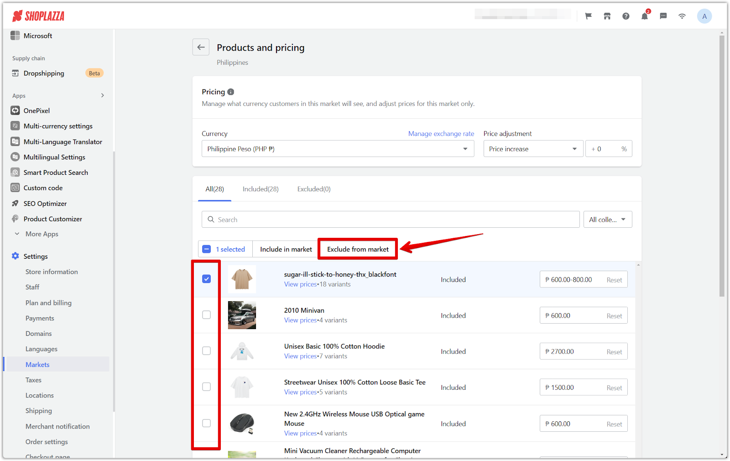This screenshot has width=730, height=461.
Task: Click the search magnifier icon
Action: pyautogui.click(x=211, y=220)
